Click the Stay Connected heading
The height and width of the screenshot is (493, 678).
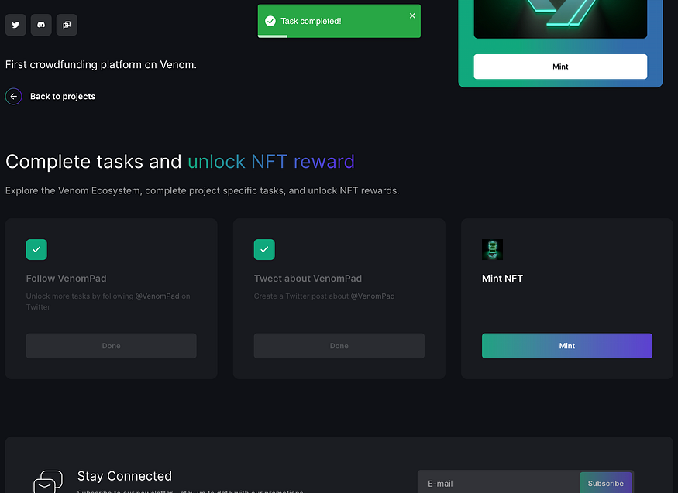pyautogui.click(x=125, y=476)
